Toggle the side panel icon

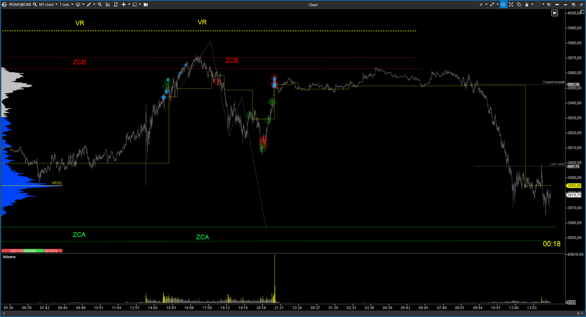click(146, 4)
